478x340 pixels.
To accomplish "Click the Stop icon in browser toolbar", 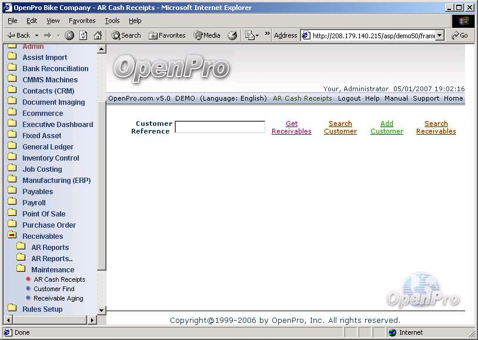I will point(69,35).
